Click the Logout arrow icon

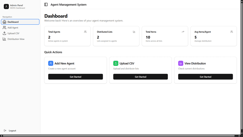5,131
